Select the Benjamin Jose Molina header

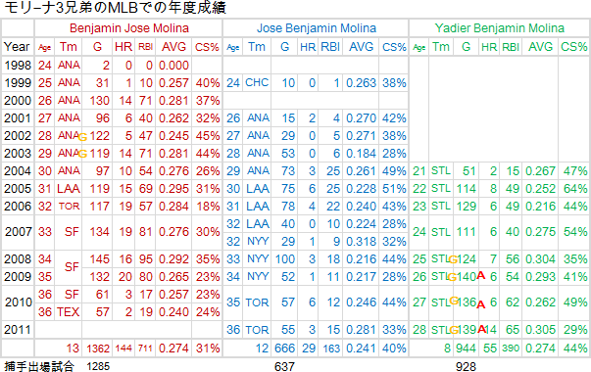(129, 28)
